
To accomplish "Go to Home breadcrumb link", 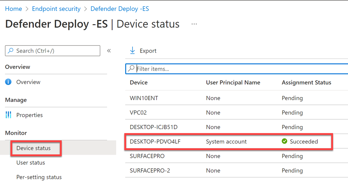I will coord(14,9).
